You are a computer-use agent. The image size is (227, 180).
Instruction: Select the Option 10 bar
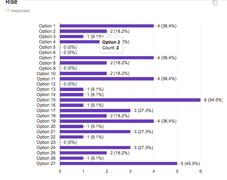(83, 74)
